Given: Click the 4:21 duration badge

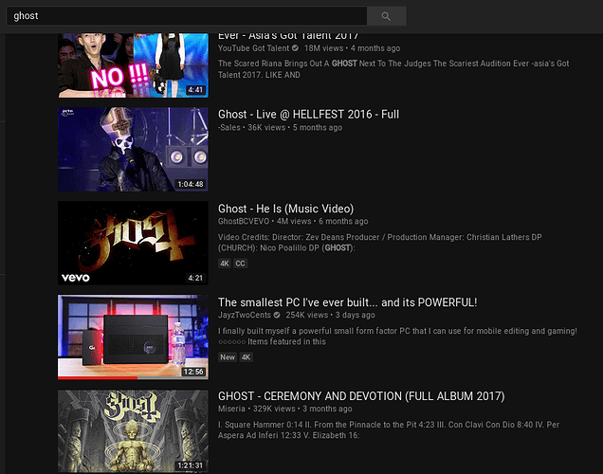Looking at the screenshot, I should click(195, 278).
